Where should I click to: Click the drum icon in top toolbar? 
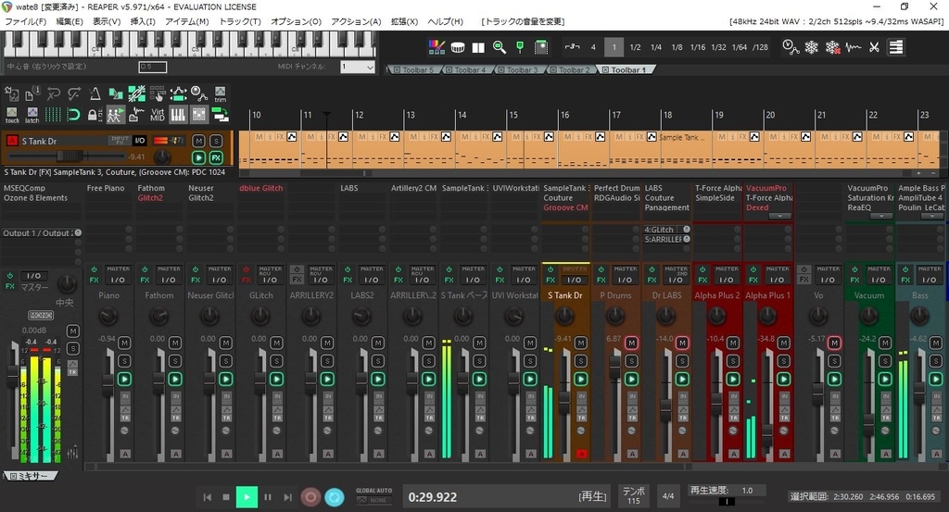[x=458, y=47]
